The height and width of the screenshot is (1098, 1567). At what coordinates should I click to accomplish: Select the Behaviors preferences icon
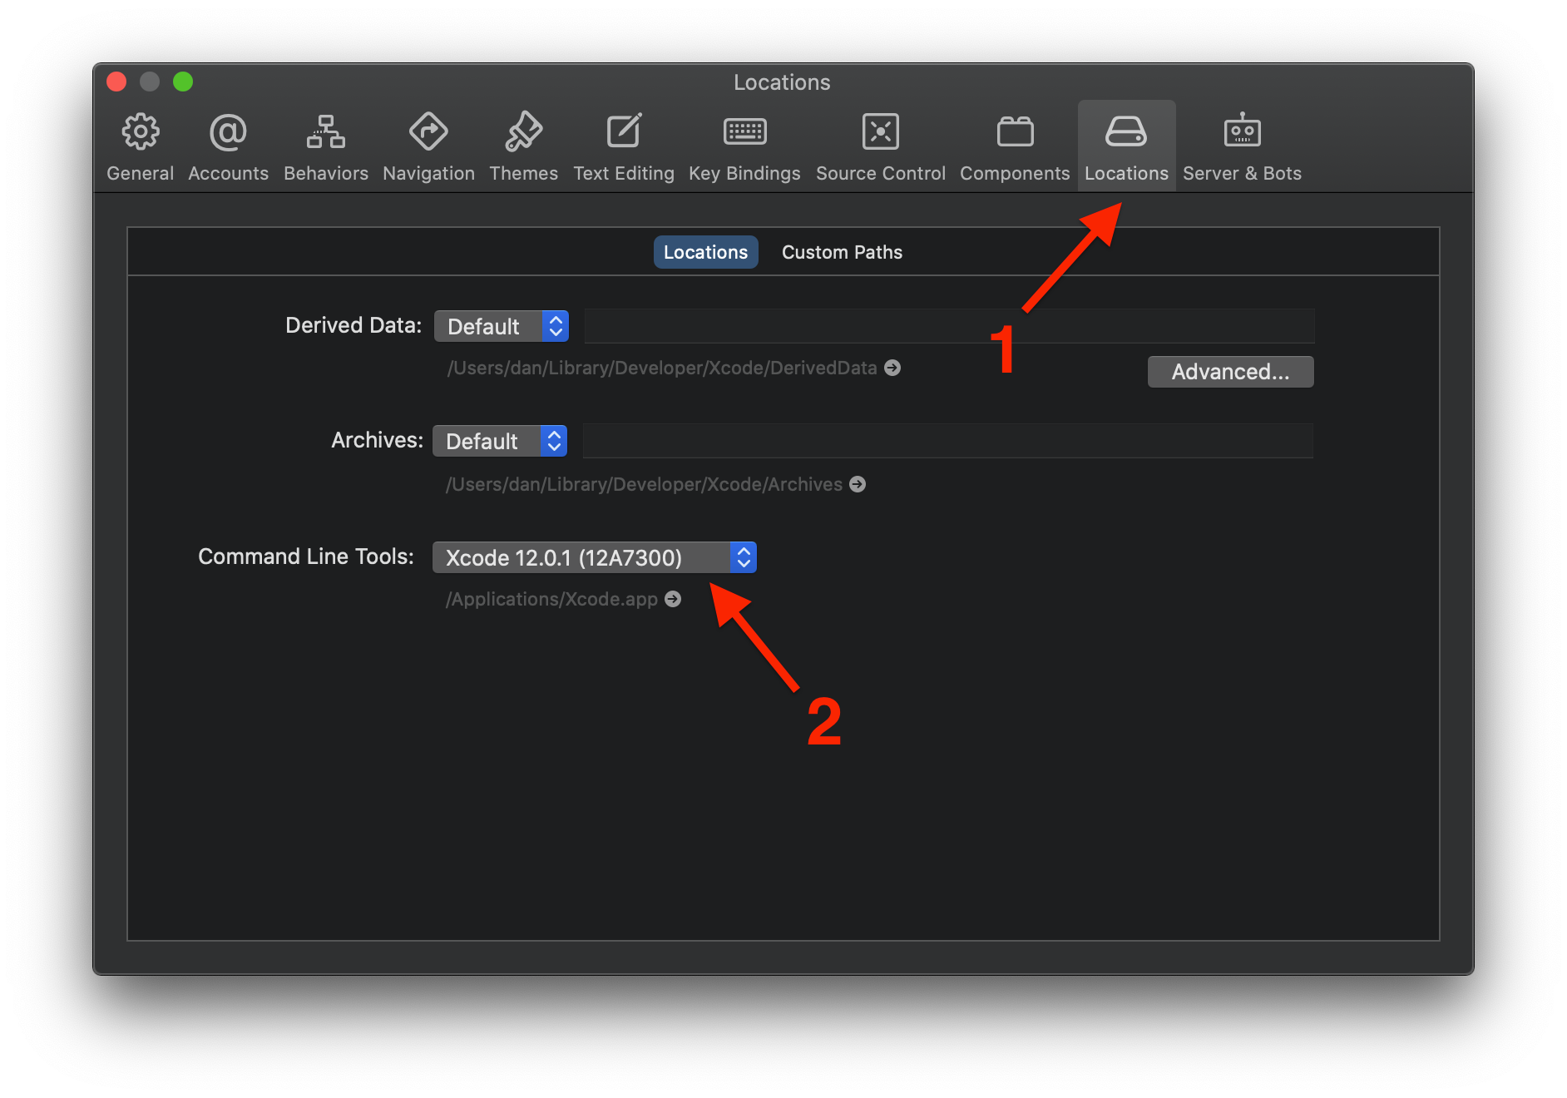(x=325, y=146)
